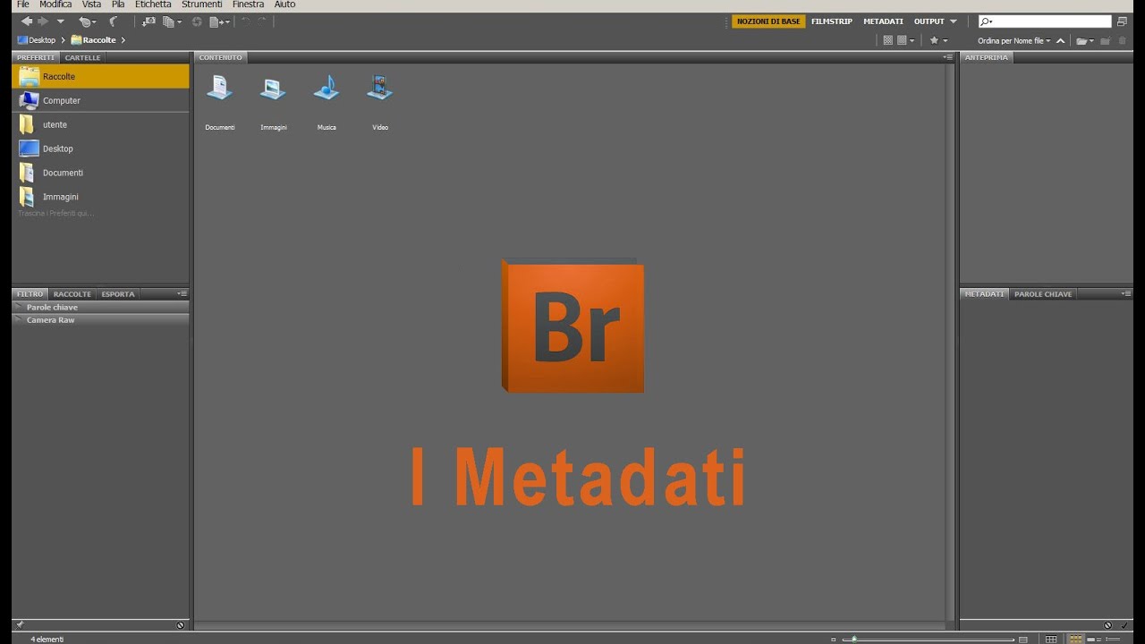Screen dimensions: 1145x644
Task: Click the view content as thumbnails icon
Action: coord(1076,639)
